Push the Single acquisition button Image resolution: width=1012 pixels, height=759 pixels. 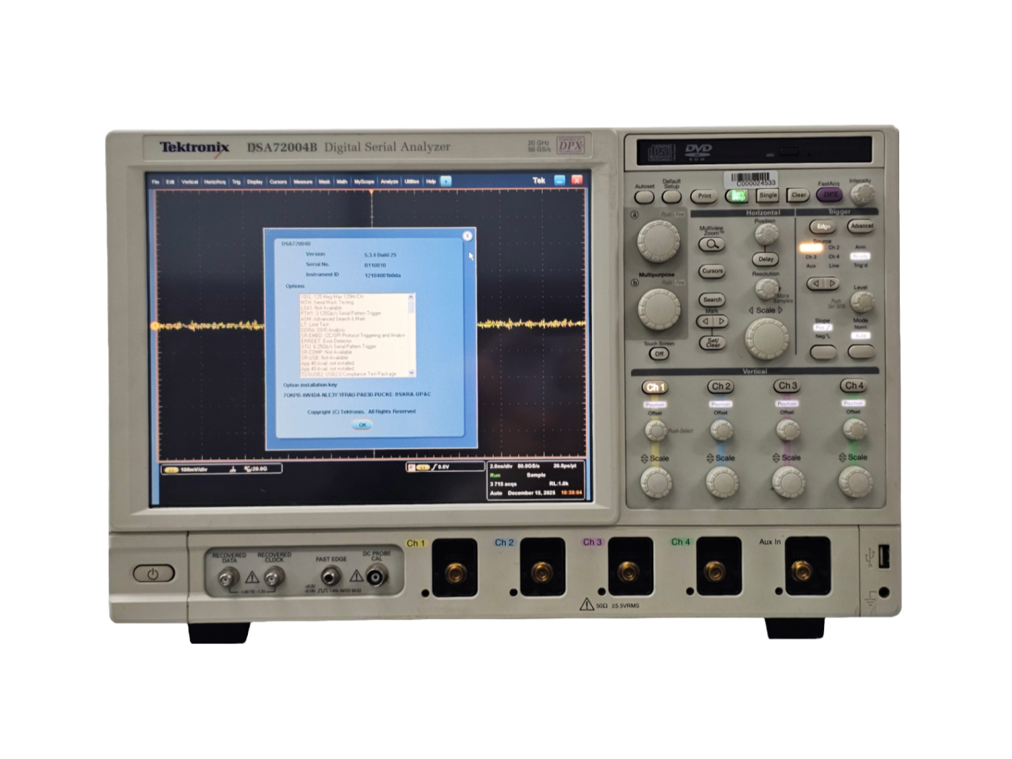click(768, 195)
